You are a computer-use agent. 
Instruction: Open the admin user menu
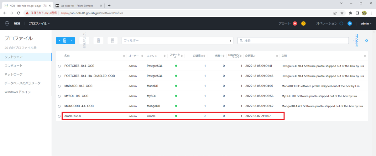click(366, 23)
